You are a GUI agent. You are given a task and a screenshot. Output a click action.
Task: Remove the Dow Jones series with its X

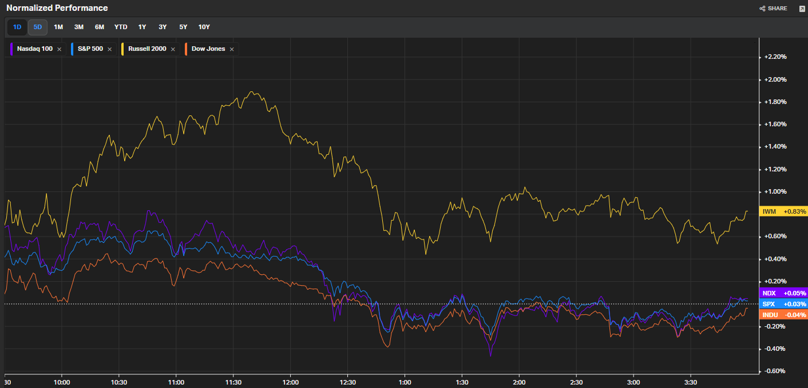(x=232, y=49)
